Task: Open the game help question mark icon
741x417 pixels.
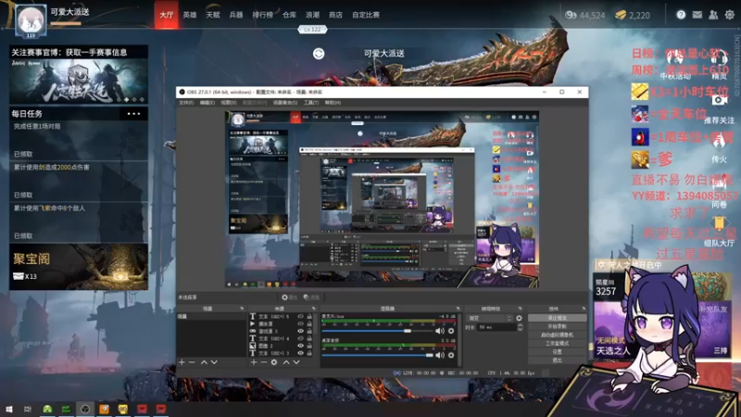Action: [x=681, y=15]
